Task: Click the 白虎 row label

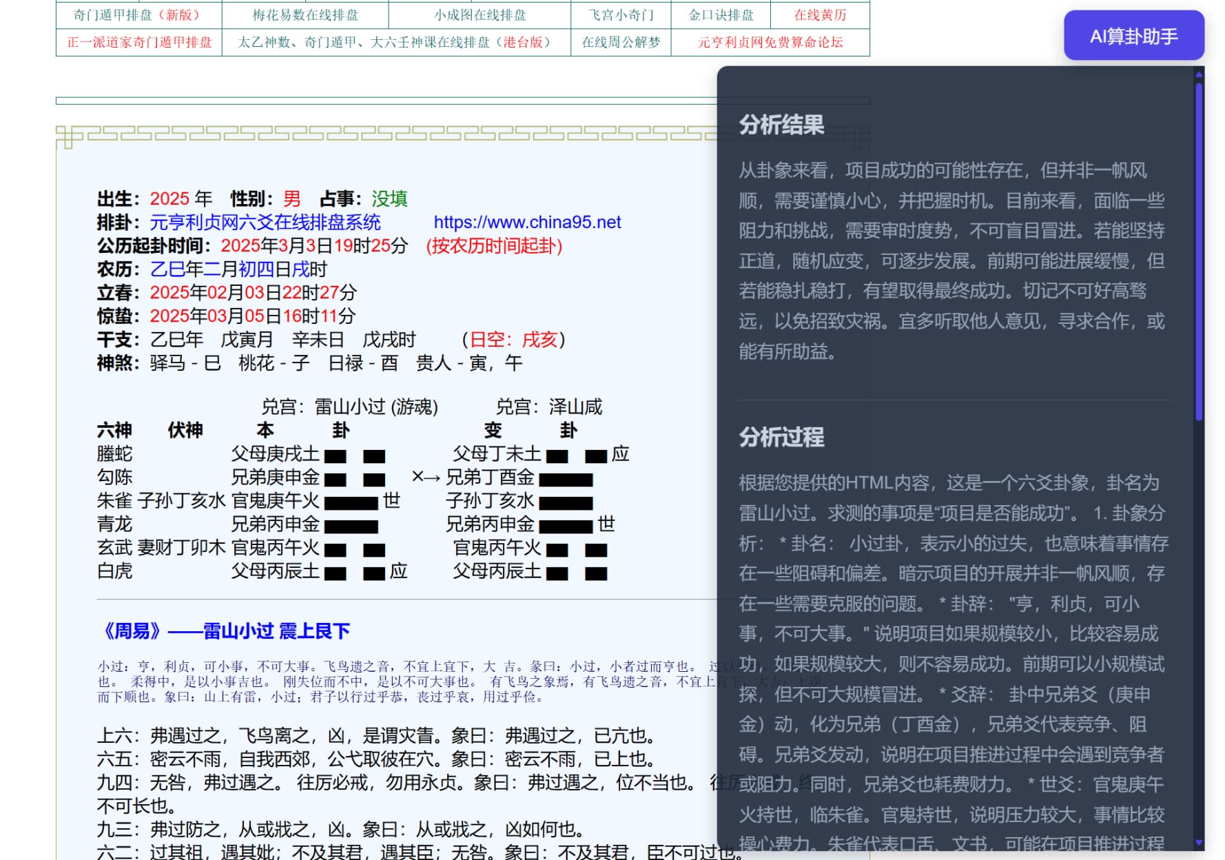Action: (114, 571)
